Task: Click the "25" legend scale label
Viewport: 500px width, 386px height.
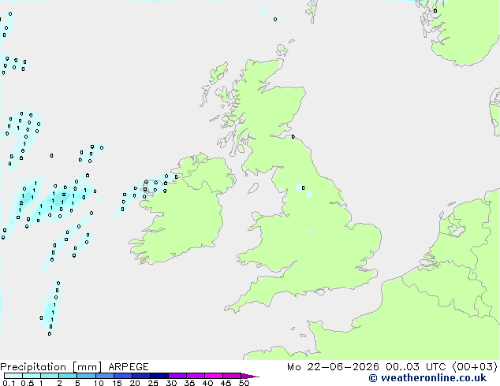Action: tap(153, 383)
